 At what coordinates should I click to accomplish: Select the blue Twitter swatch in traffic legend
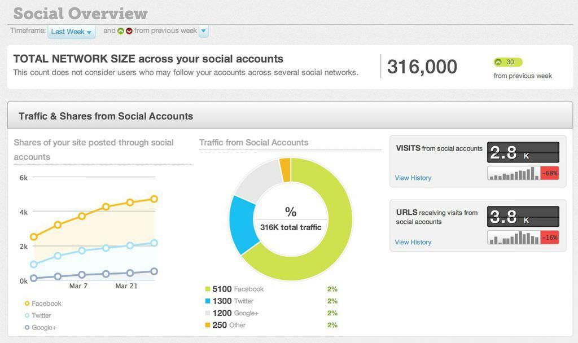208,301
